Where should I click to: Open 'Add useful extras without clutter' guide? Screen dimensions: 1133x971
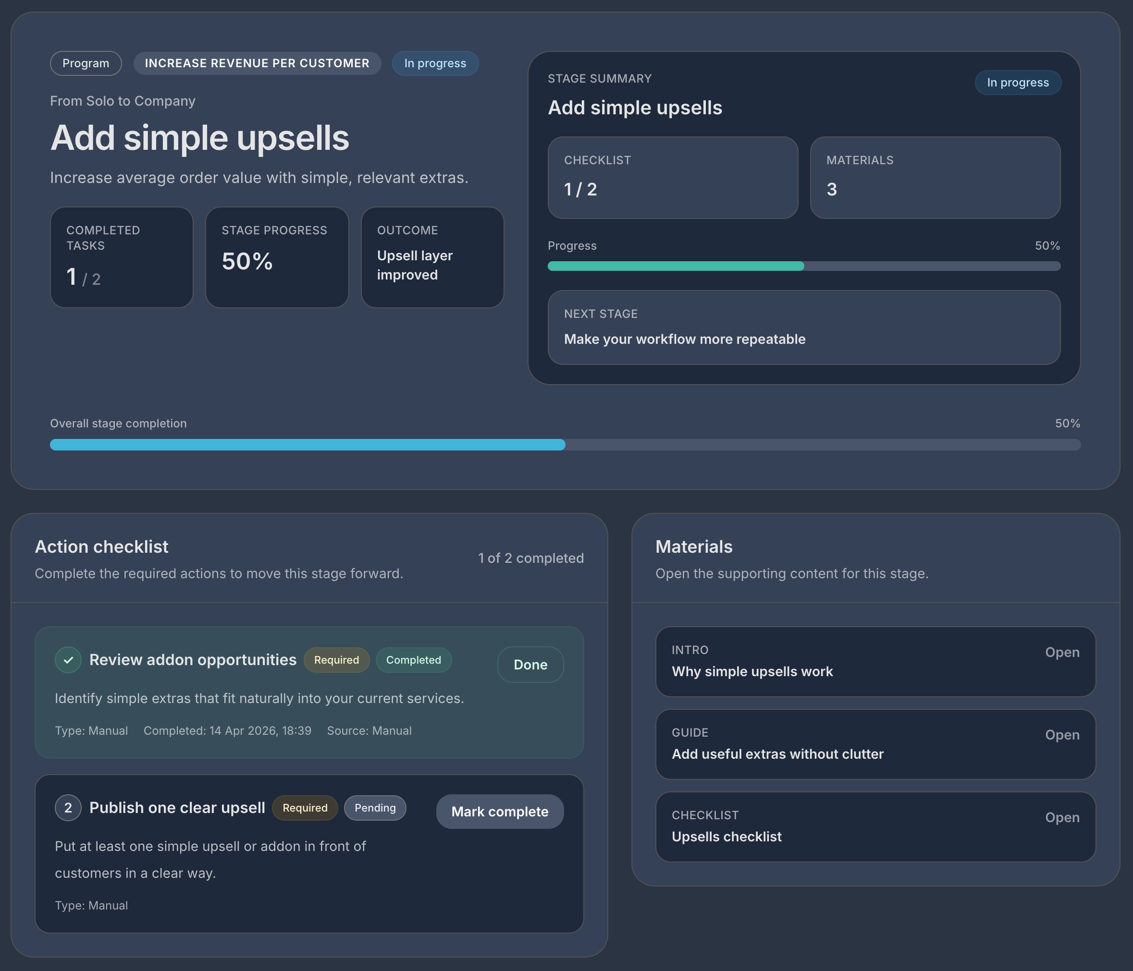click(1062, 735)
